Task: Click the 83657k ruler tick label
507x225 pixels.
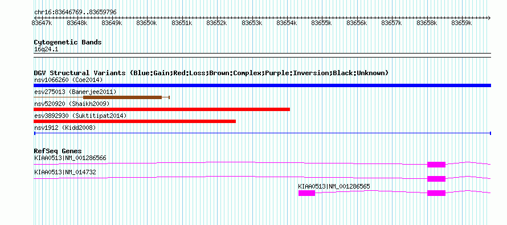Action: 391,23
